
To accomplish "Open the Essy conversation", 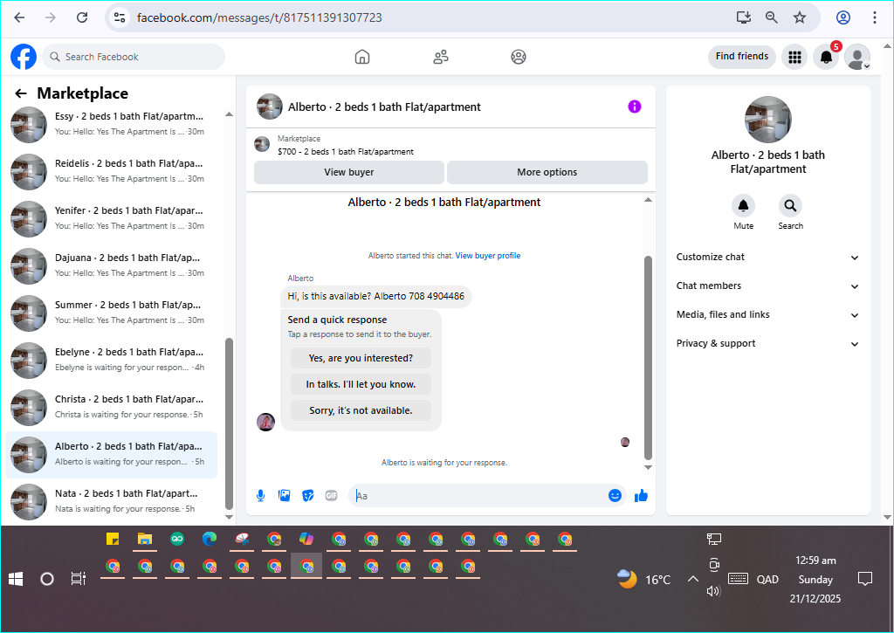I will coord(111,124).
